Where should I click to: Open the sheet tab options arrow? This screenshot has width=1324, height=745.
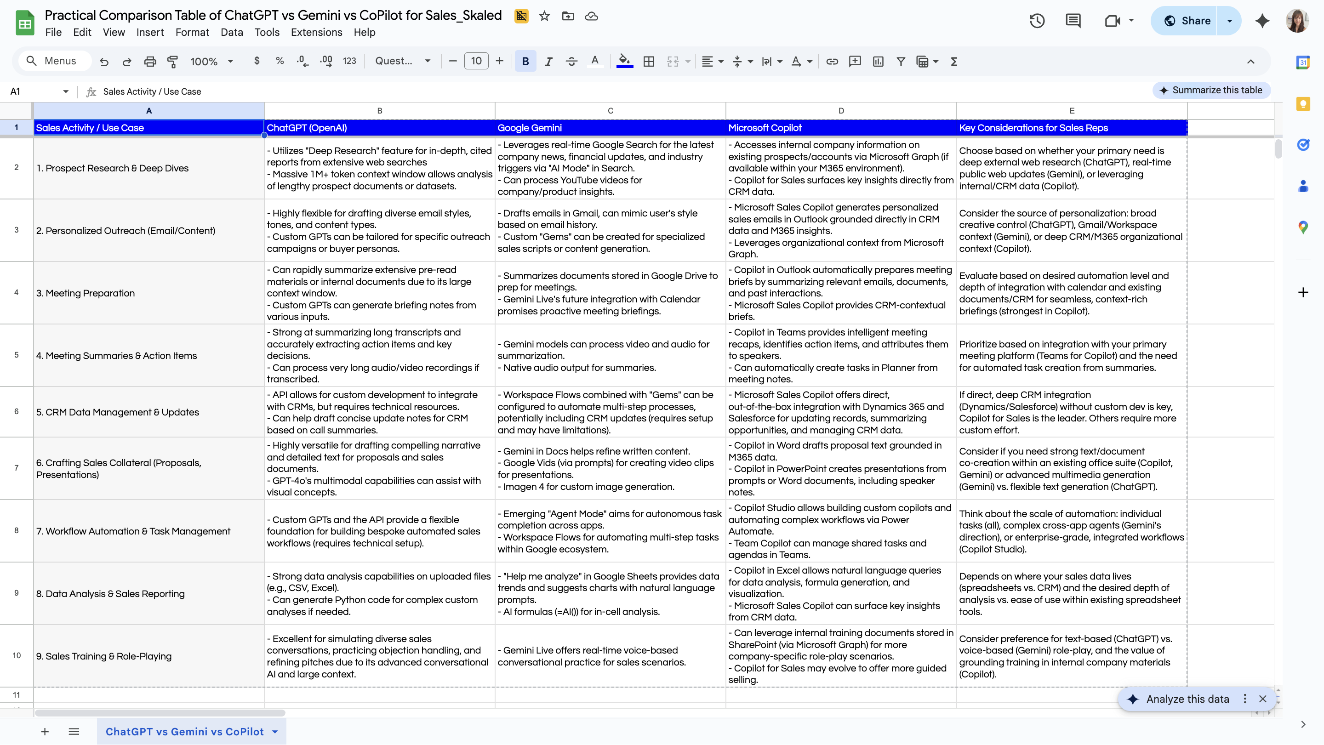[275, 732]
